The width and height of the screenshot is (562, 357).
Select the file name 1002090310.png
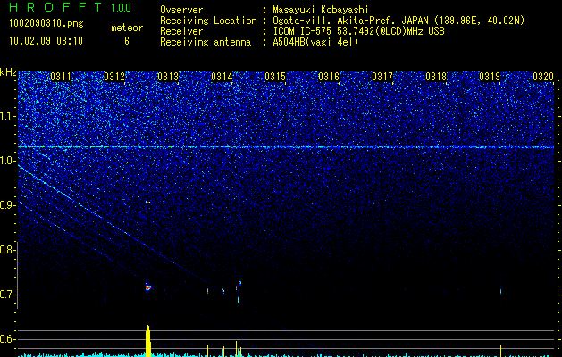click(x=46, y=23)
